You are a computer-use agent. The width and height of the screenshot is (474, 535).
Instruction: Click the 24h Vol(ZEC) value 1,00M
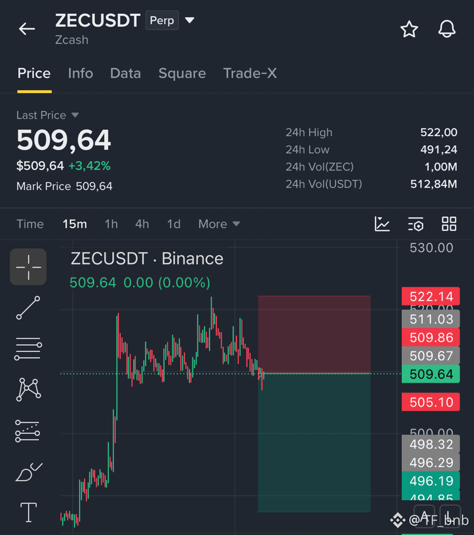click(x=441, y=167)
